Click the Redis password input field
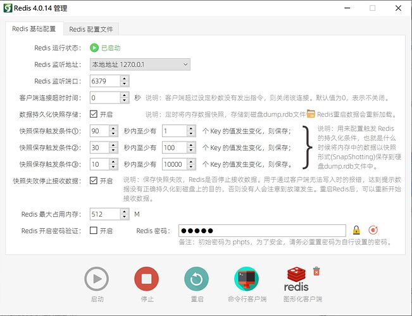The width and height of the screenshot is (412, 316). 262,231
